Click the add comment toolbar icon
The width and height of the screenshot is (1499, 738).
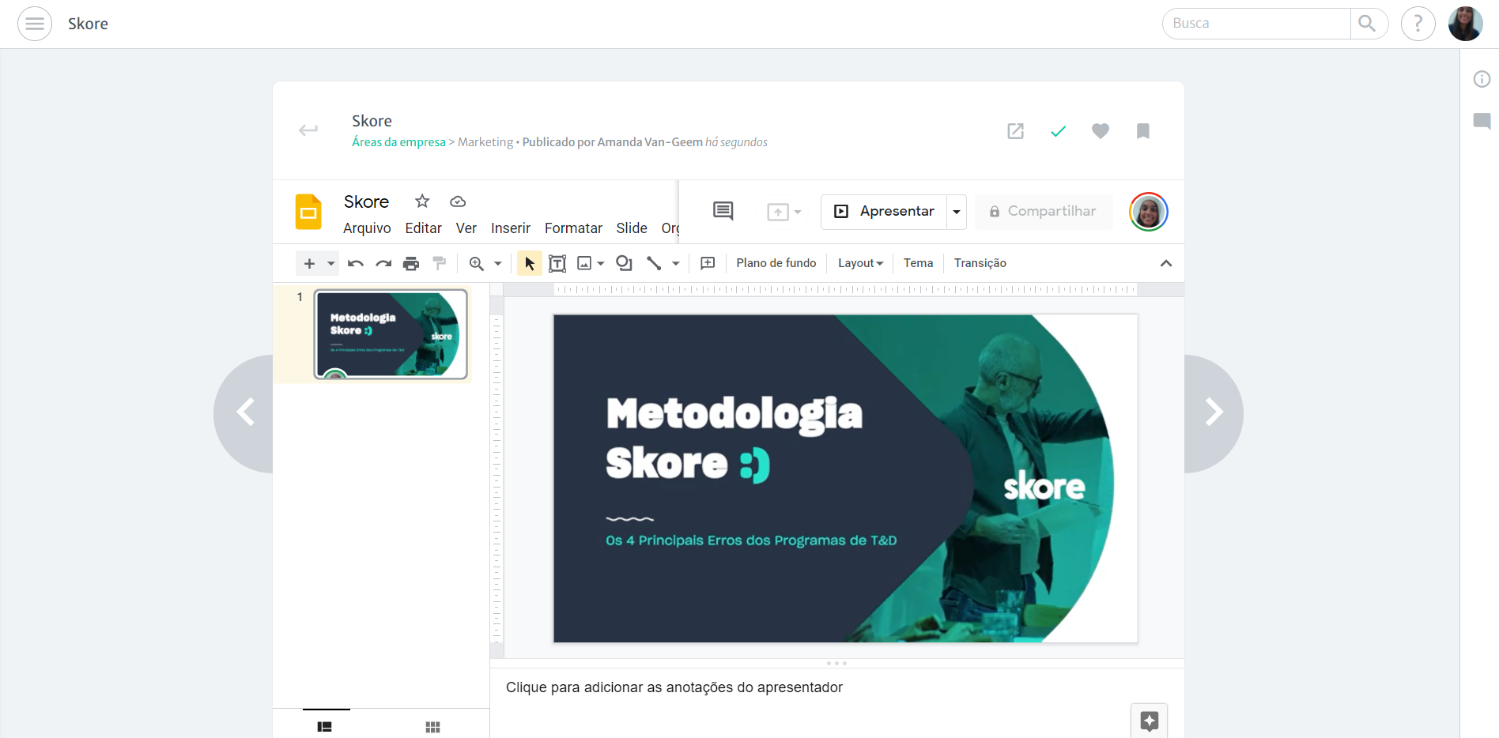708,263
